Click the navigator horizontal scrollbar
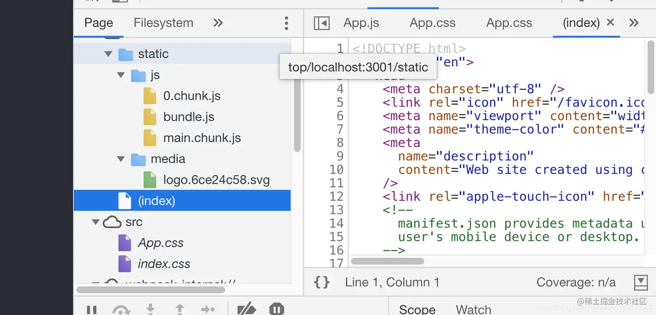The height and width of the screenshot is (315, 656). click(151, 289)
